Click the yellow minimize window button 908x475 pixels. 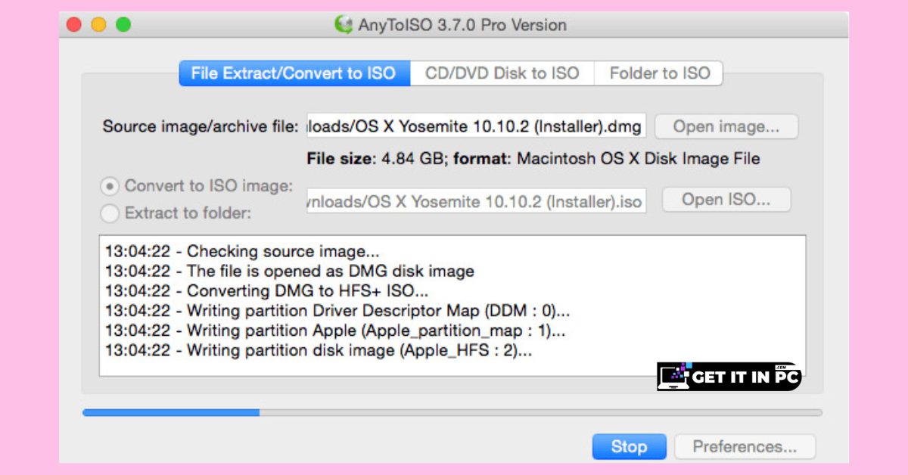point(98,24)
